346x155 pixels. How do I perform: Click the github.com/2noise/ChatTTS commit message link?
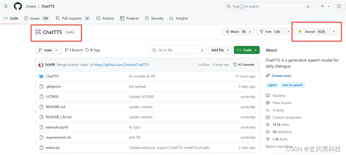pos(121,65)
